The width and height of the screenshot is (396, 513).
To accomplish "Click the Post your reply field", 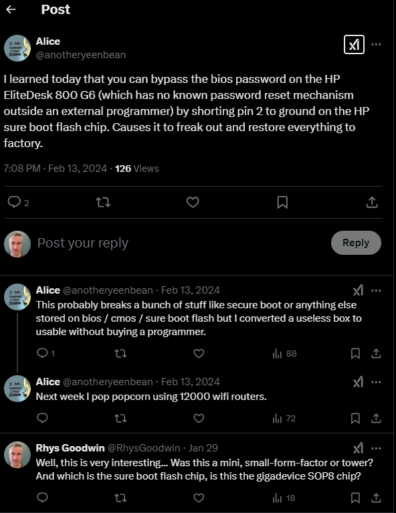I will coord(180,243).
